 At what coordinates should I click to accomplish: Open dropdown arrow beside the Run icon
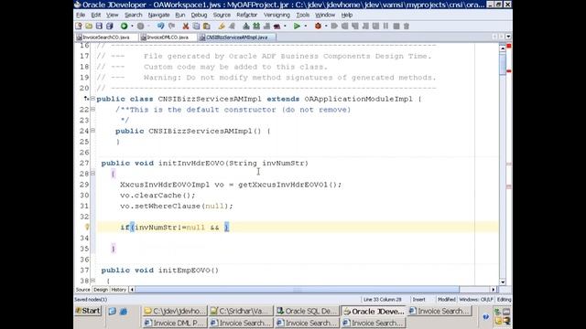pyautogui.click(x=305, y=27)
